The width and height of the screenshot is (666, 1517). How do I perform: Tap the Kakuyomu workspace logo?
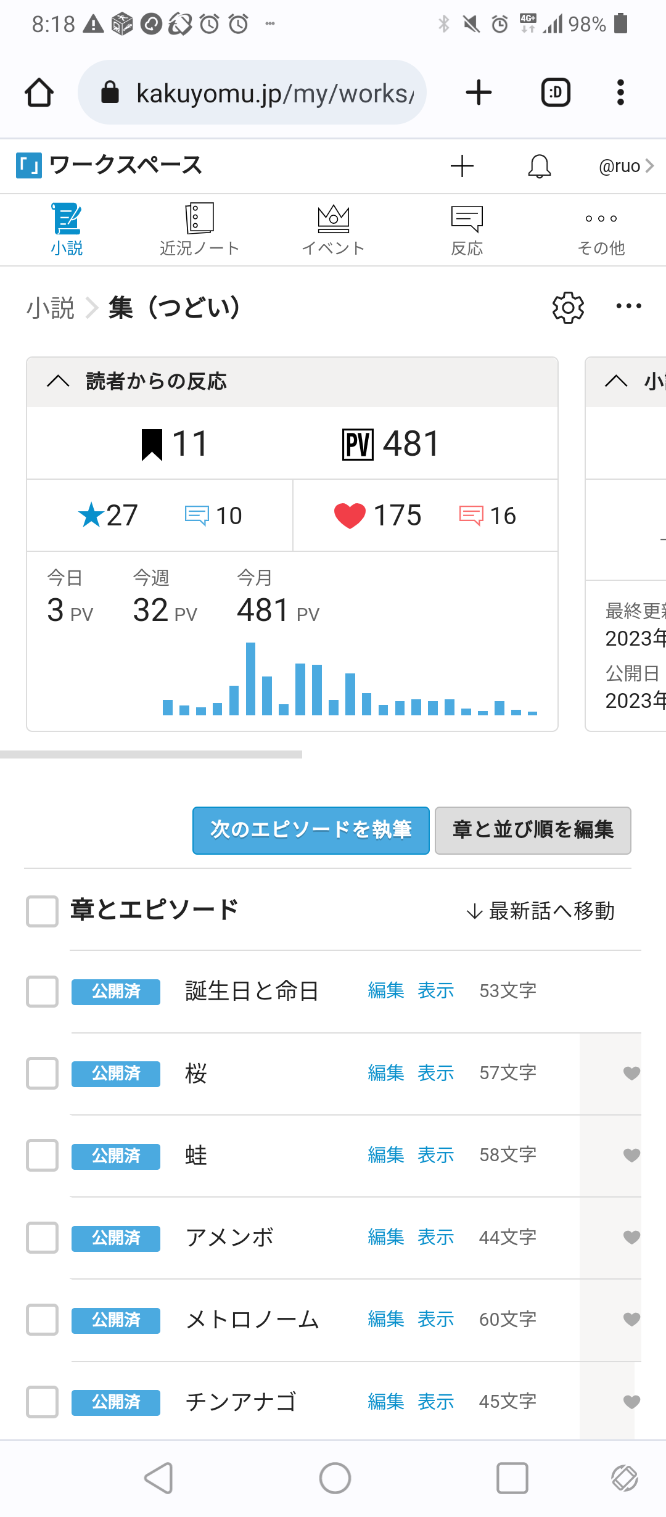tap(29, 165)
